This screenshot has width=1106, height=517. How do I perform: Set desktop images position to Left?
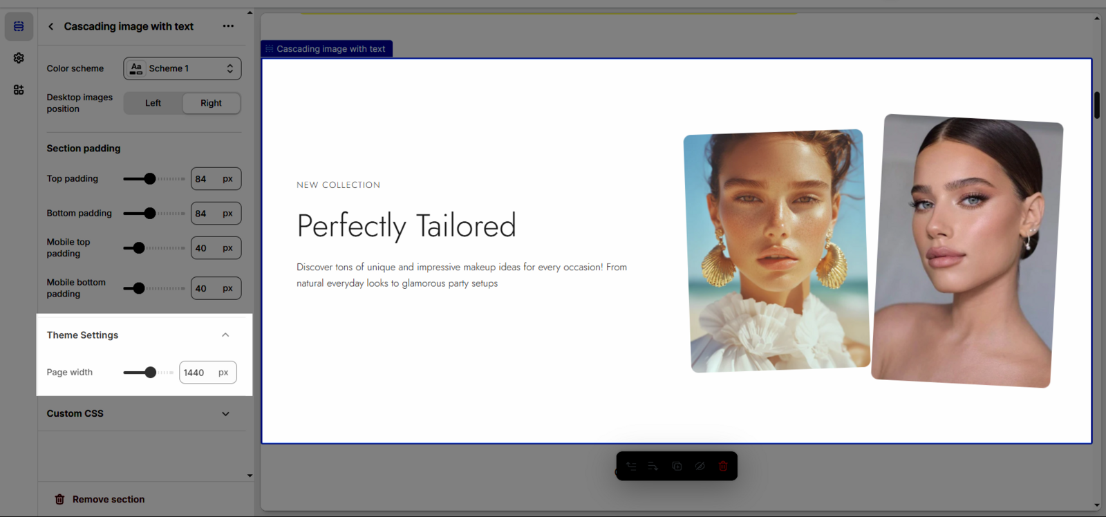[x=153, y=103]
